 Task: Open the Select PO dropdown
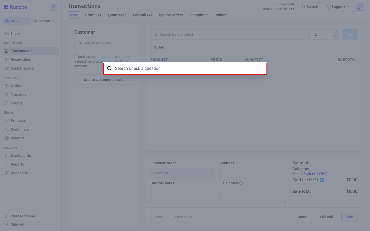click(183, 173)
